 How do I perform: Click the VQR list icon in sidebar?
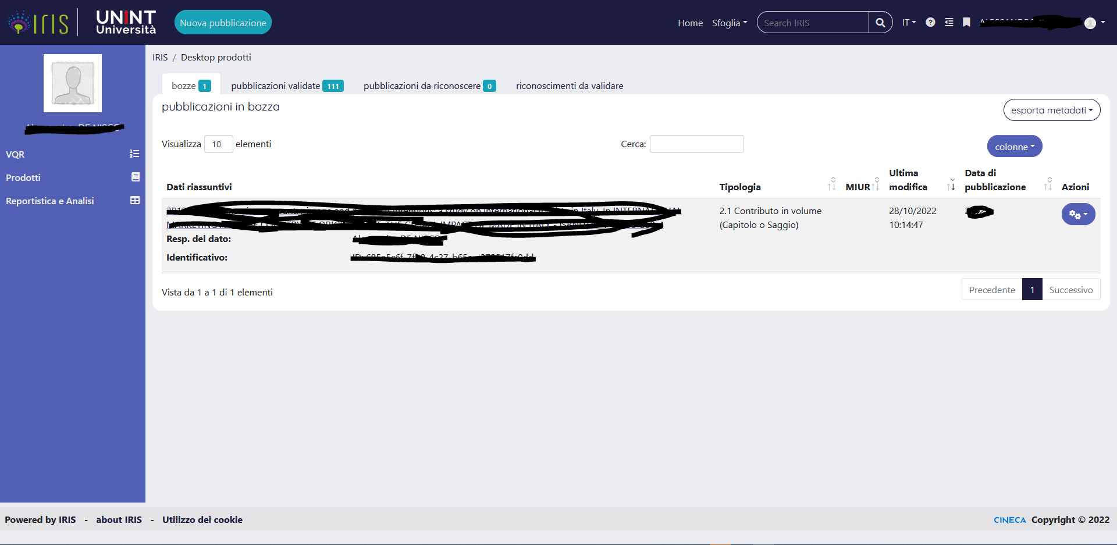134,154
